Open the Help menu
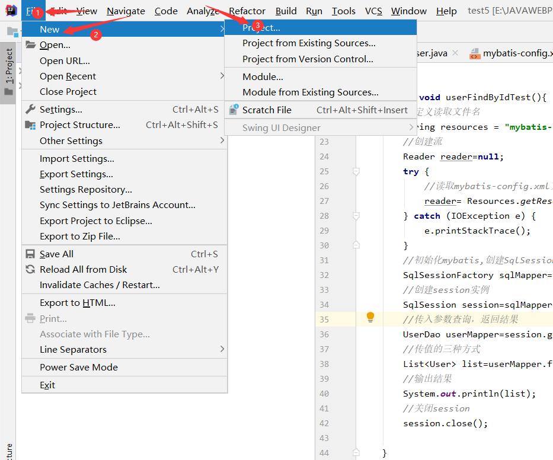The width and height of the screenshot is (553, 460). click(446, 11)
